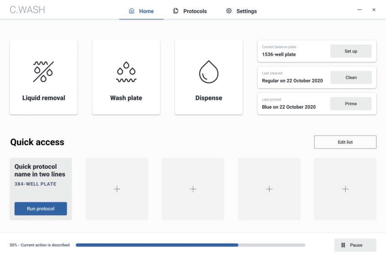Click the plus icon in last quick access slot
This screenshot has width=386, height=257.
[345, 189]
